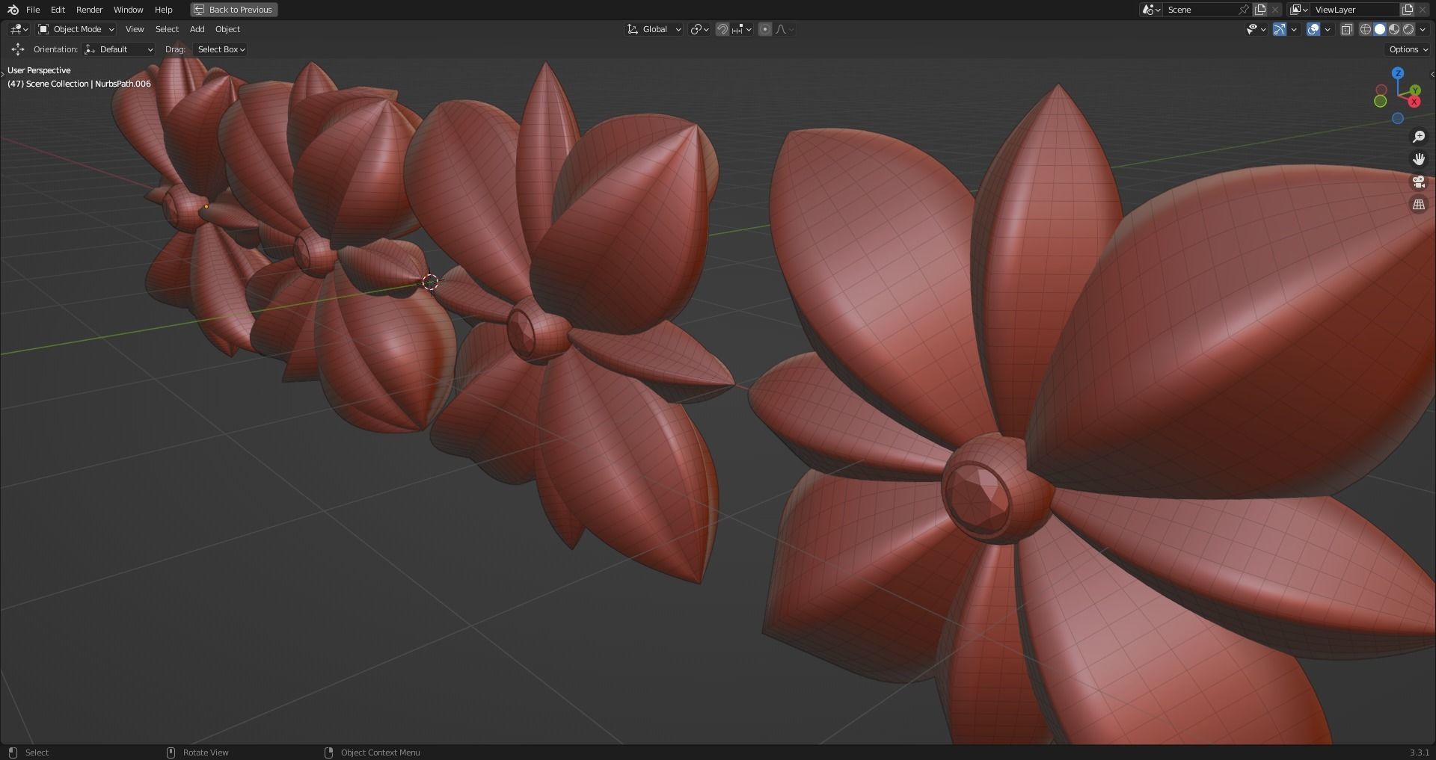
Task: Click the pan view hand icon
Action: point(1418,159)
